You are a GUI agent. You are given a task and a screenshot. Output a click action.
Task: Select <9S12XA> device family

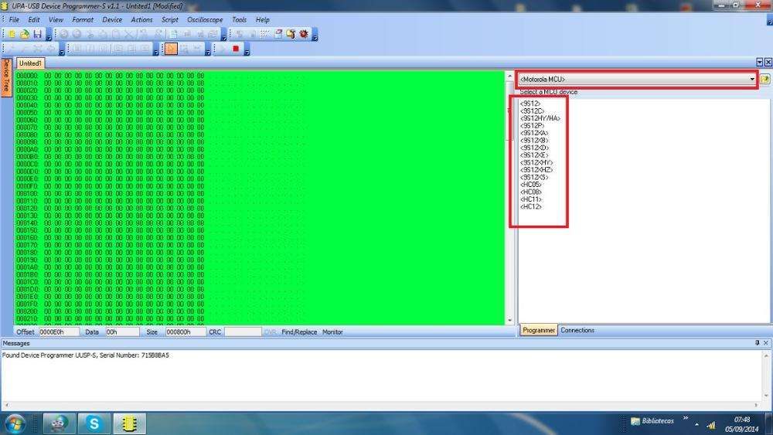[534, 133]
